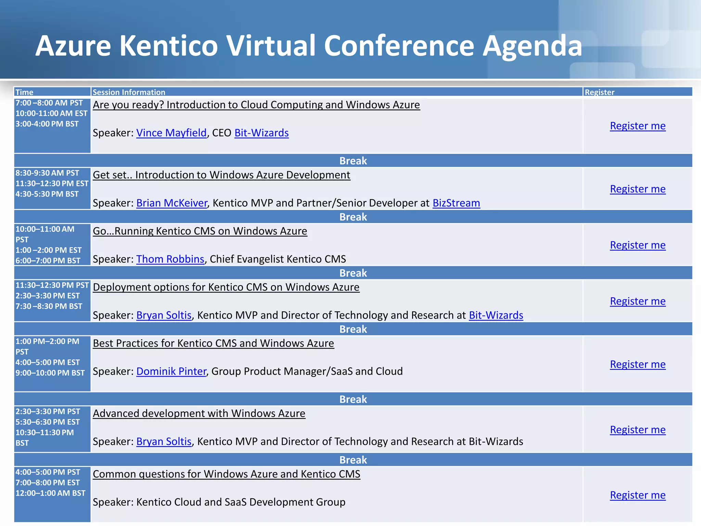Click Bryan Soltis link in Deployment options session
The width and height of the screenshot is (701, 526).
click(164, 315)
